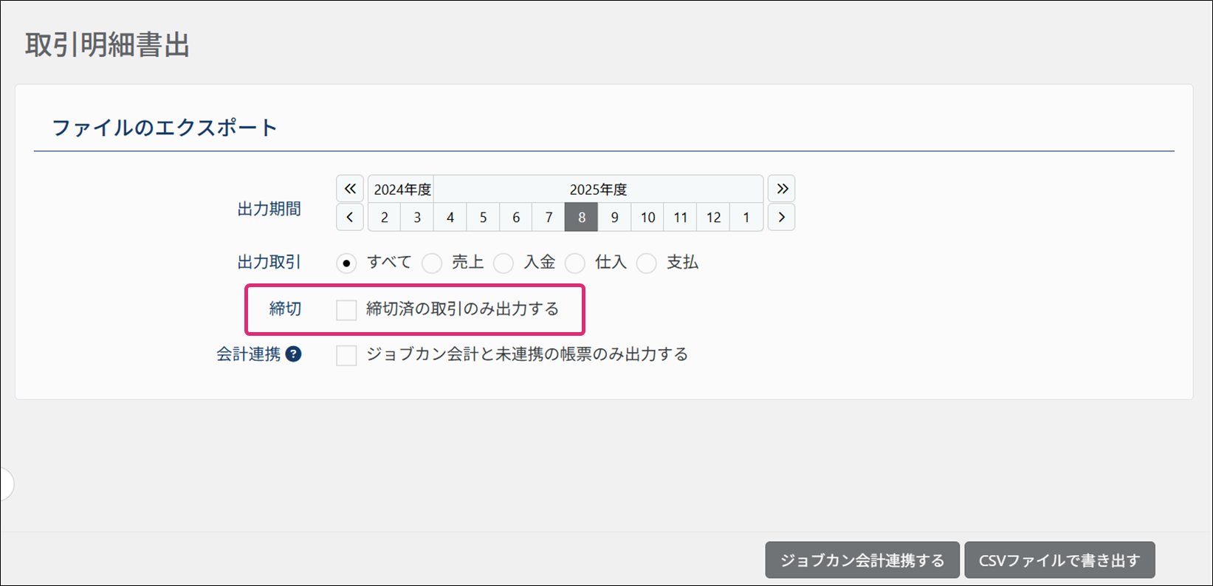Image resolution: width=1213 pixels, height=586 pixels.
Task: Open the 会計連携 help question mark icon
Action: point(293,354)
